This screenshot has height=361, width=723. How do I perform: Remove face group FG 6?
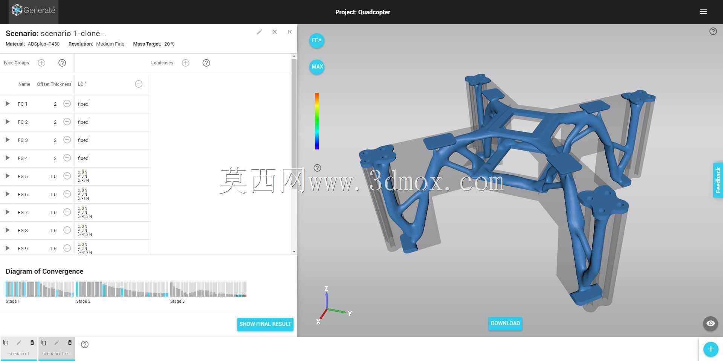point(67,194)
